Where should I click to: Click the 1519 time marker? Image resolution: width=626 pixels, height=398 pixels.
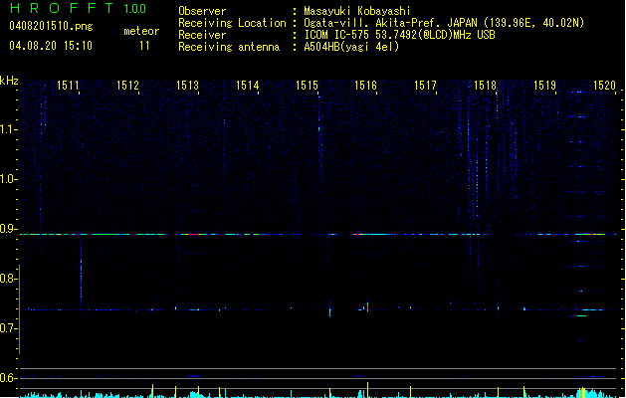544,86
